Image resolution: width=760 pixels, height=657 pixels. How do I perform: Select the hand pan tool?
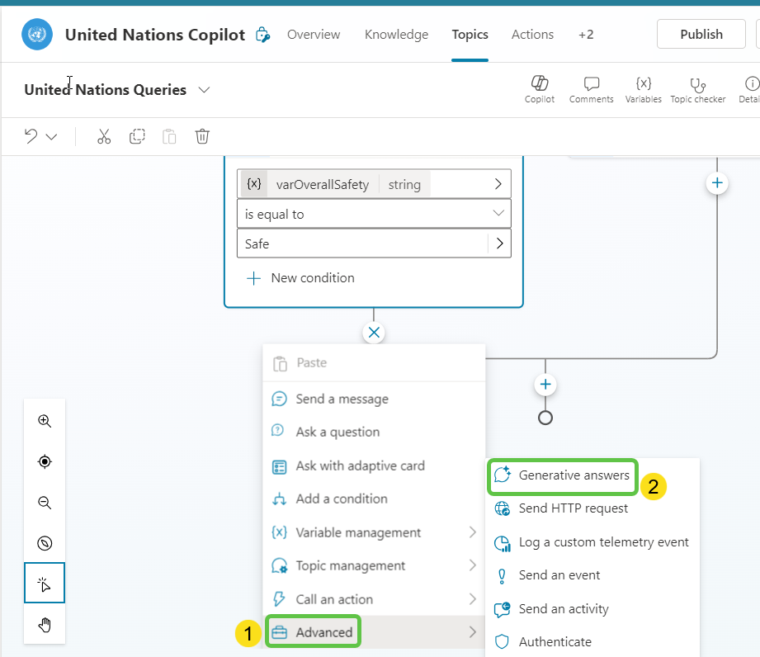click(x=45, y=624)
